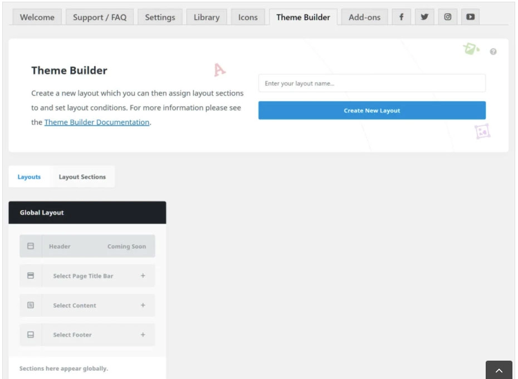Open the Twitter icon tab
The image size is (518, 379).
point(424,17)
